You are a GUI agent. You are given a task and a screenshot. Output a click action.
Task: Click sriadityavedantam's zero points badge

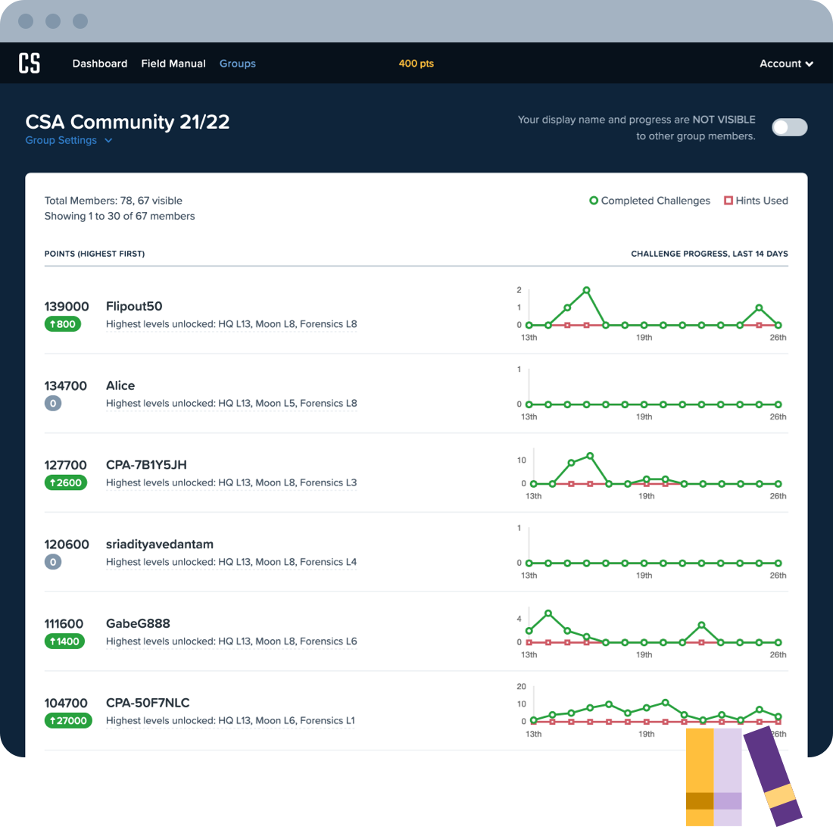[53, 561]
